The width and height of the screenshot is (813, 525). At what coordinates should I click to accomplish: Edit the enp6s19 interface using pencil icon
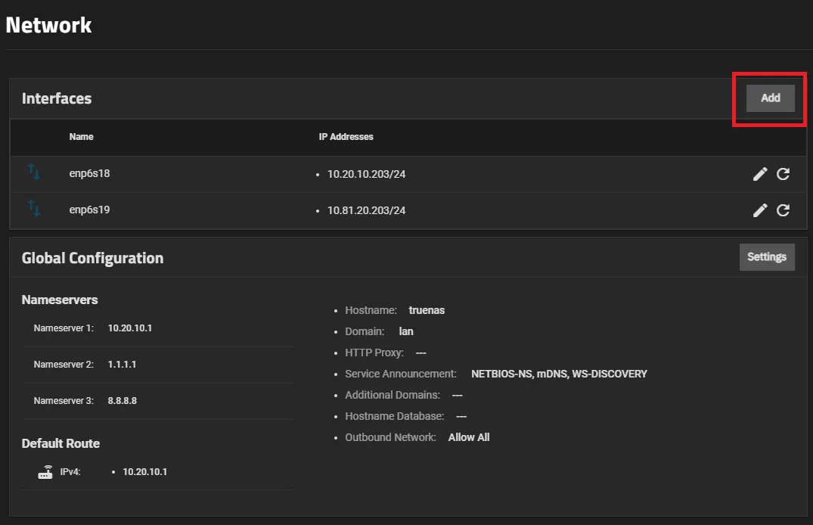(x=760, y=210)
